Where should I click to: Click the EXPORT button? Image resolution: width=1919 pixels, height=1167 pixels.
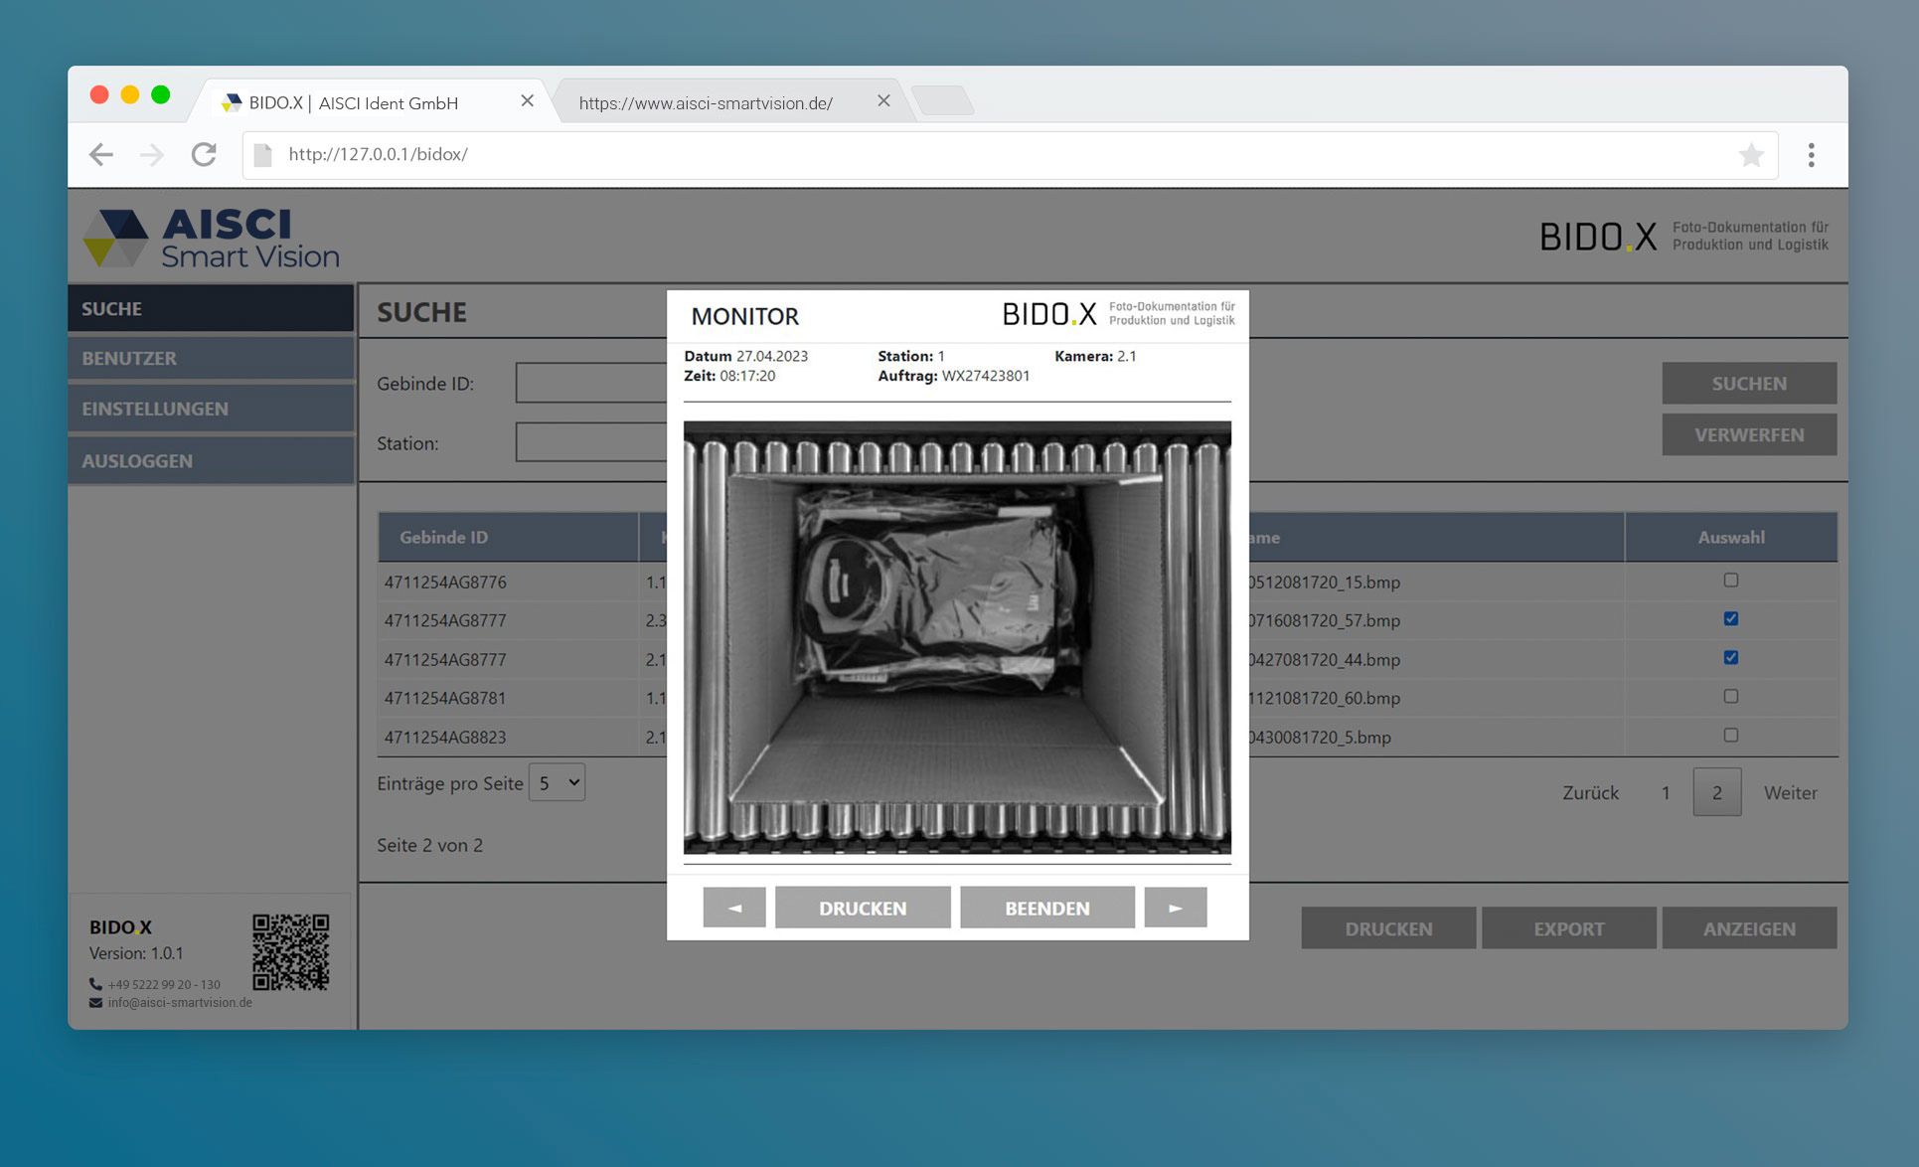click(x=1568, y=928)
